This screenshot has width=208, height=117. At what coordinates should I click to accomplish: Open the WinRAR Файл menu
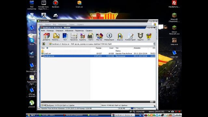point(43,31)
